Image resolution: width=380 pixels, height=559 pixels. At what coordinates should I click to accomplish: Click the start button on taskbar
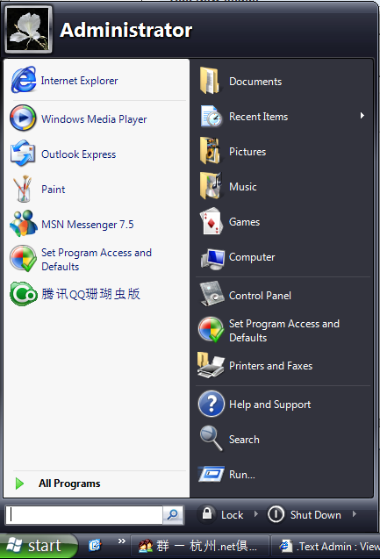[x=39, y=546]
